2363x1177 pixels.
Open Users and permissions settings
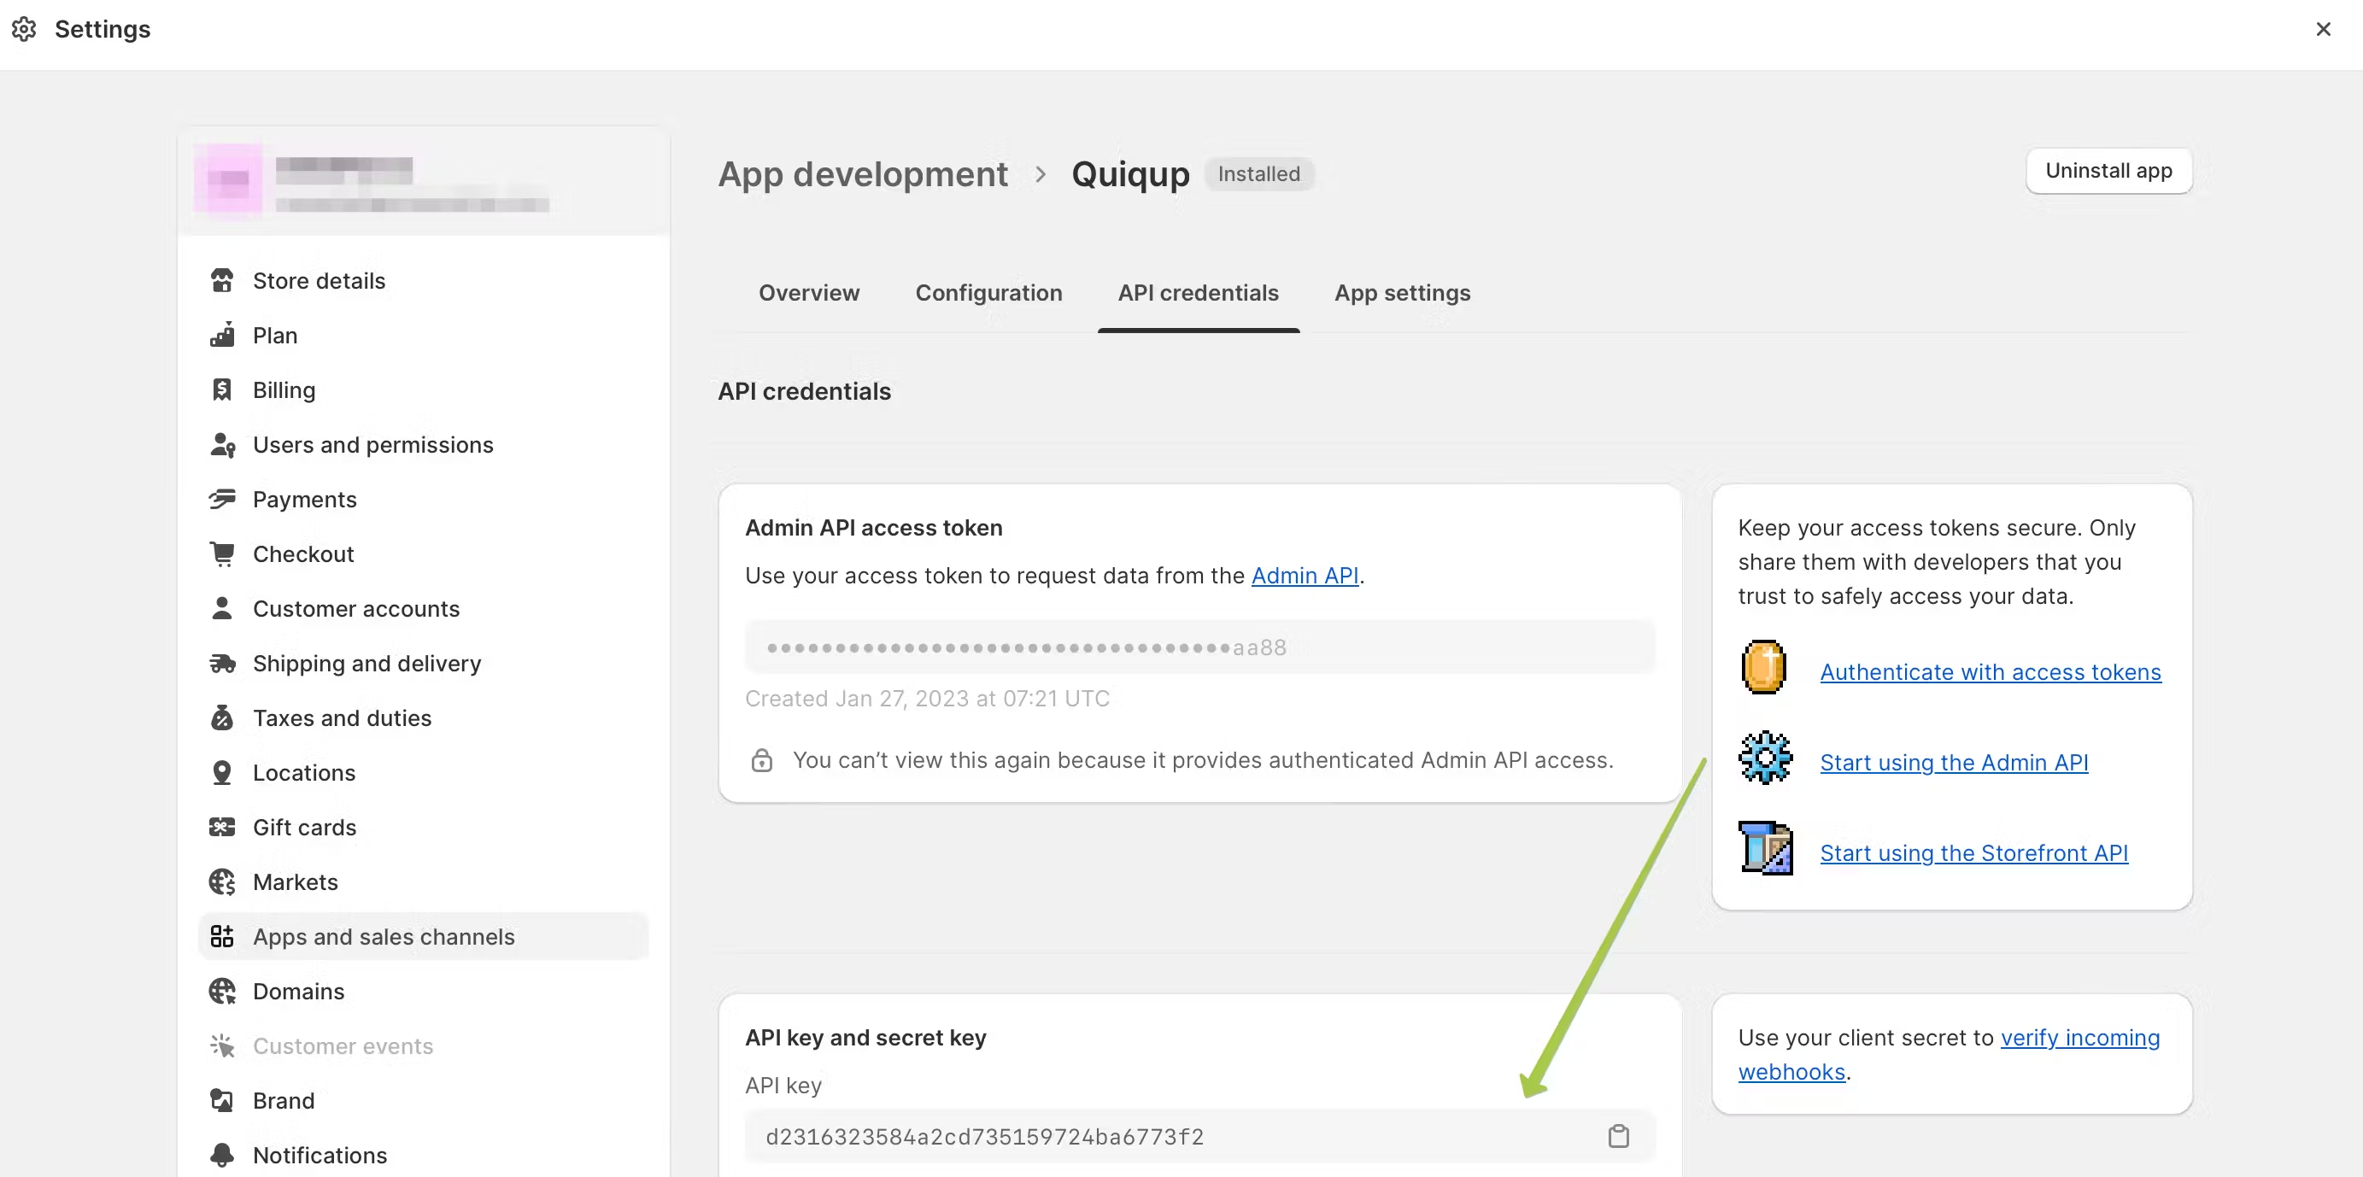pyautogui.click(x=372, y=444)
